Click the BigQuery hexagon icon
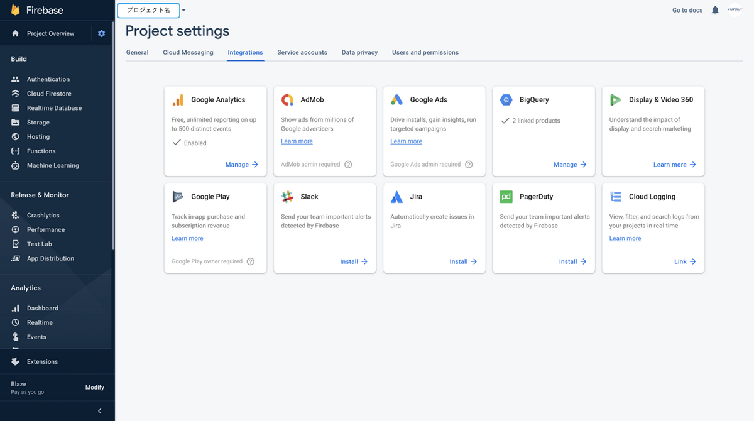The width and height of the screenshot is (754, 421). (506, 100)
